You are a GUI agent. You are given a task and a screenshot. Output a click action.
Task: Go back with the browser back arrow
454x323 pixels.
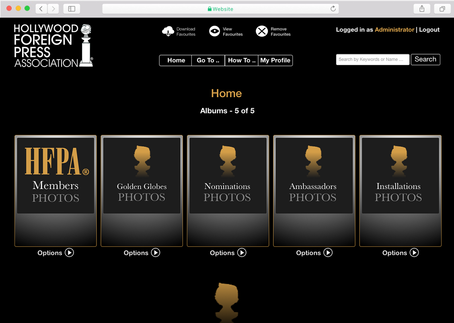41,9
